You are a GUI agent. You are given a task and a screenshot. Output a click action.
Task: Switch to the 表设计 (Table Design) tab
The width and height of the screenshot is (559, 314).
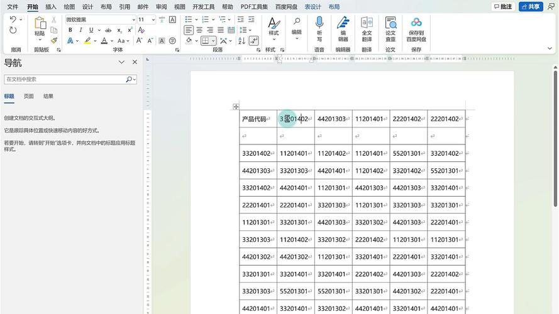(313, 7)
